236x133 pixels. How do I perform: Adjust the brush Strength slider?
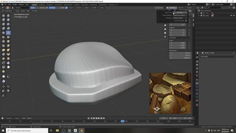[x=57, y=8]
